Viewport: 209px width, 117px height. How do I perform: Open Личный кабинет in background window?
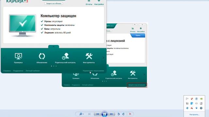tap(88, 85)
